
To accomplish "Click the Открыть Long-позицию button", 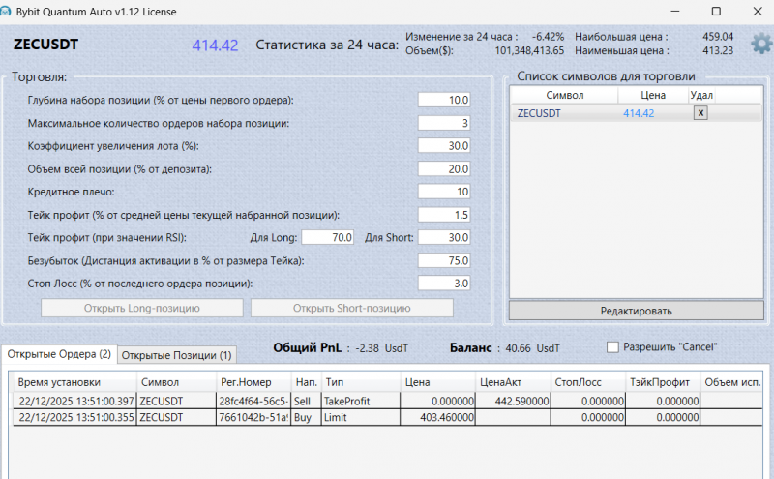I will pyautogui.click(x=141, y=308).
